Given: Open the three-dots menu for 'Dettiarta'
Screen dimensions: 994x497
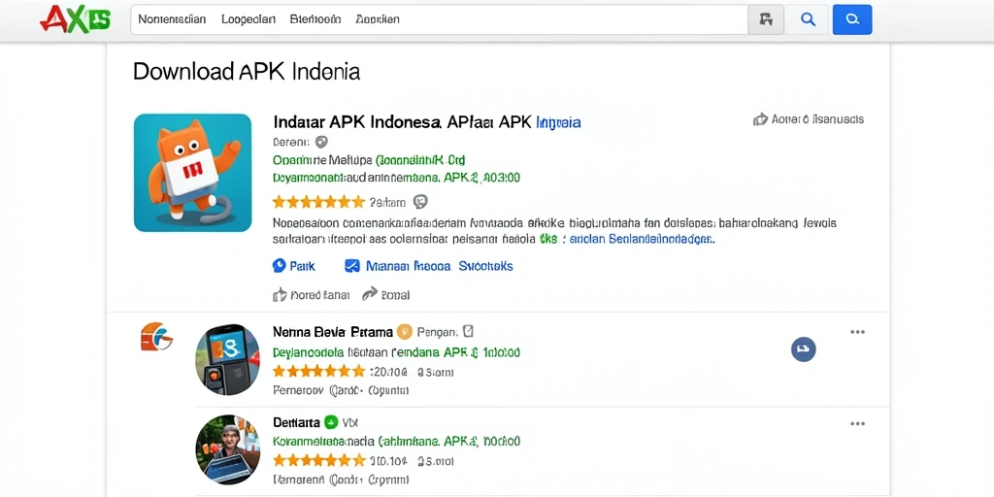Looking at the screenshot, I should click(x=858, y=423).
